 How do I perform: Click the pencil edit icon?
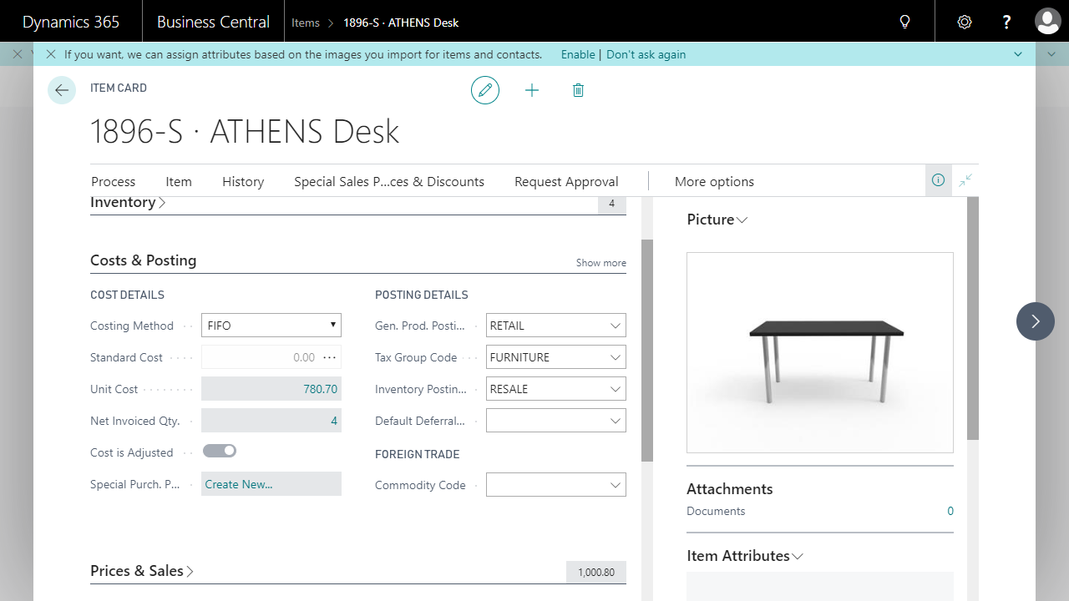click(485, 89)
